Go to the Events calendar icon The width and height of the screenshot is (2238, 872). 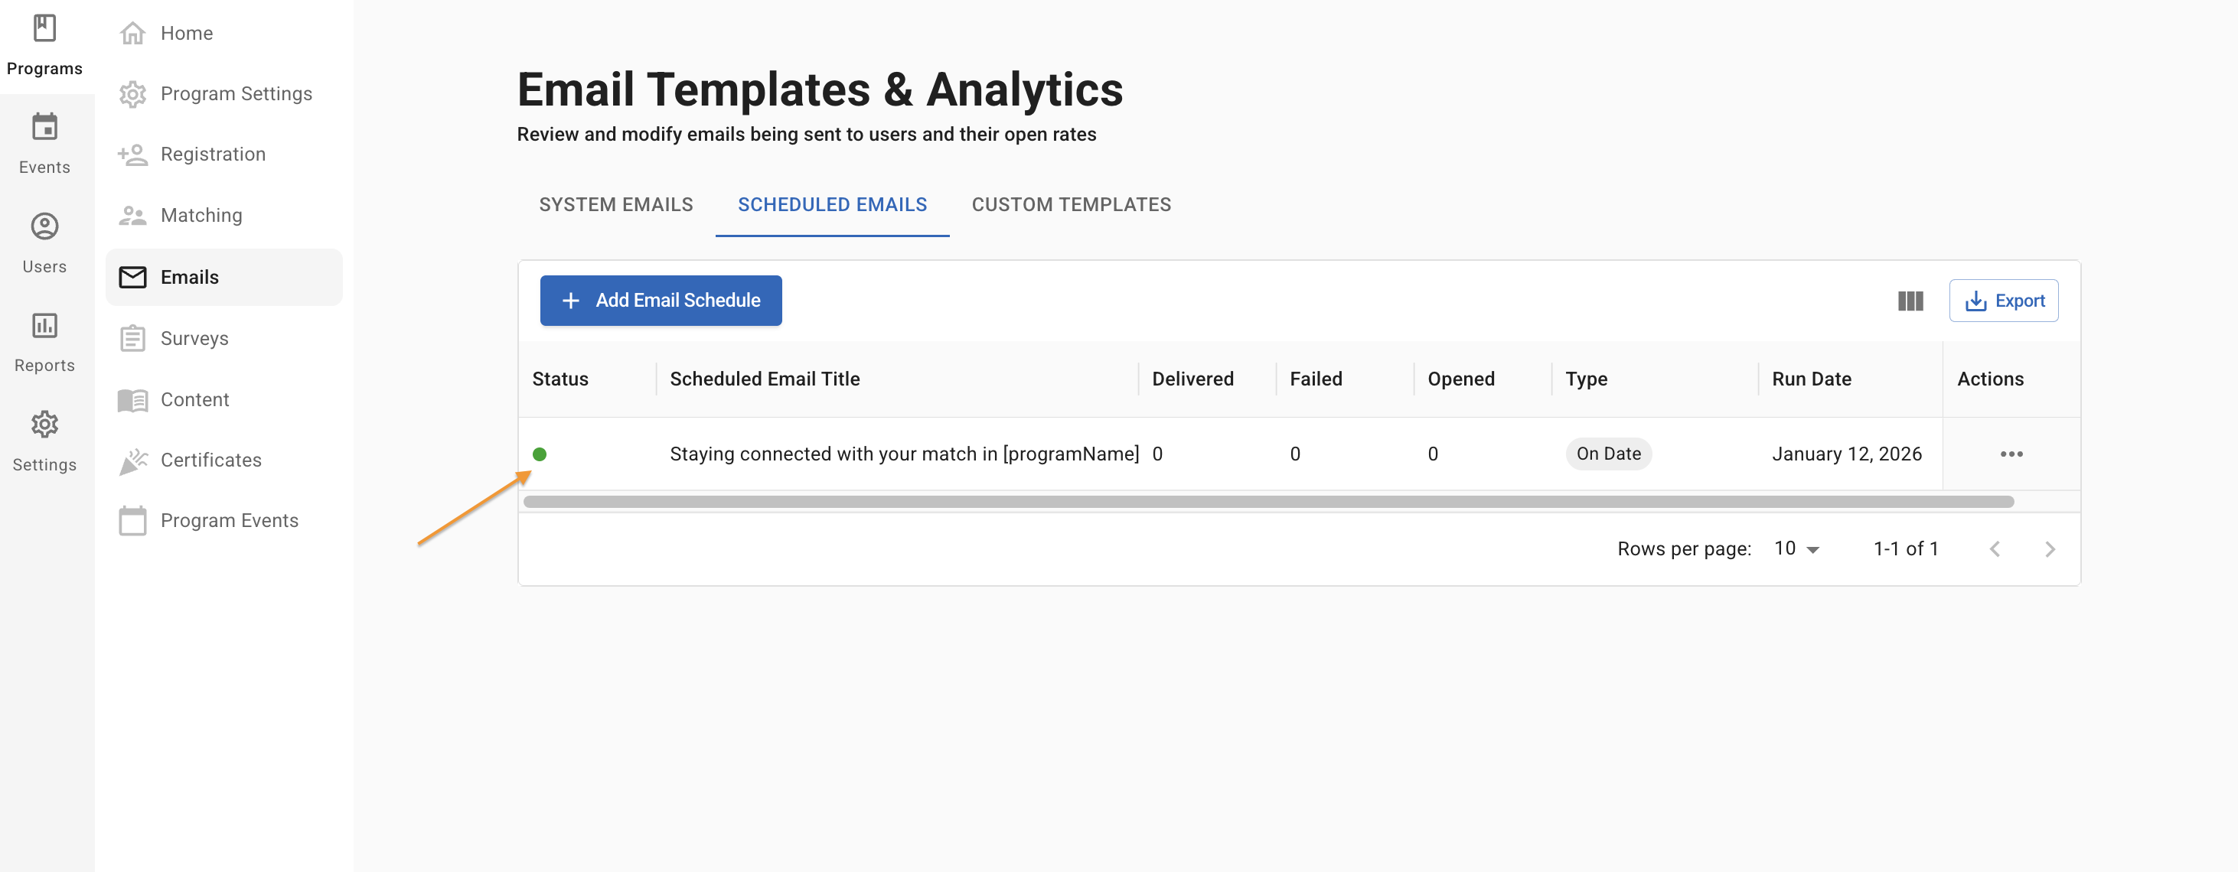pyautogui.click(x=44, y=128)
